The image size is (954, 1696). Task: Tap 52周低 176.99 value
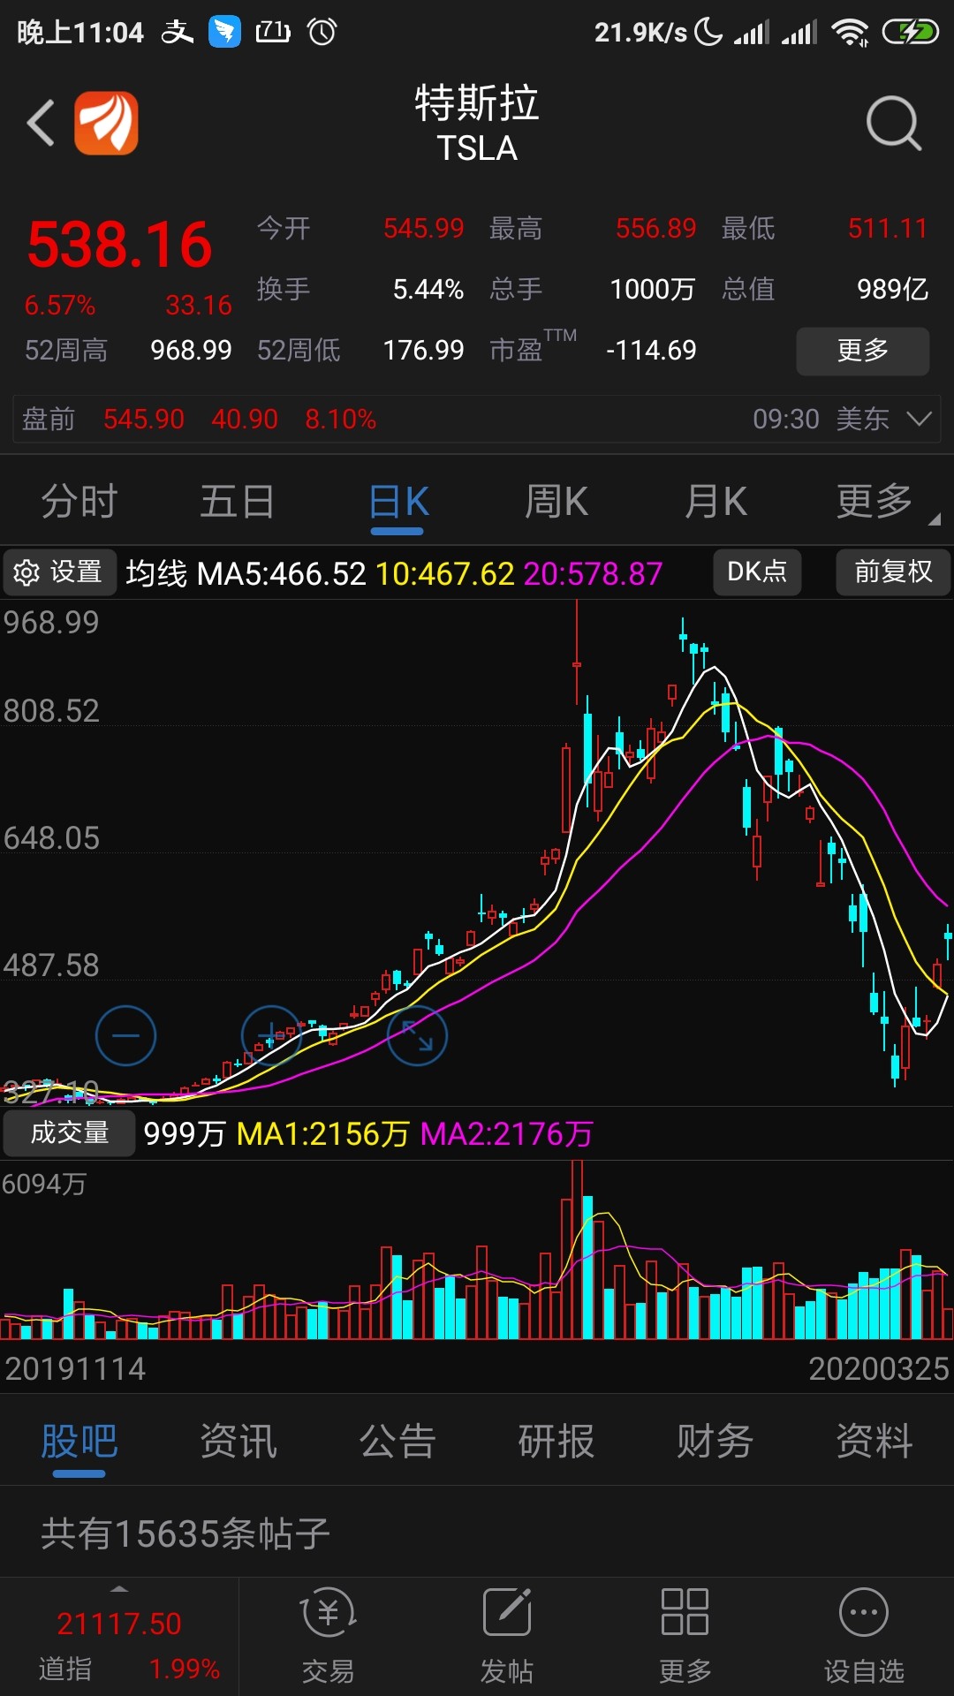[x=423, y=351]
